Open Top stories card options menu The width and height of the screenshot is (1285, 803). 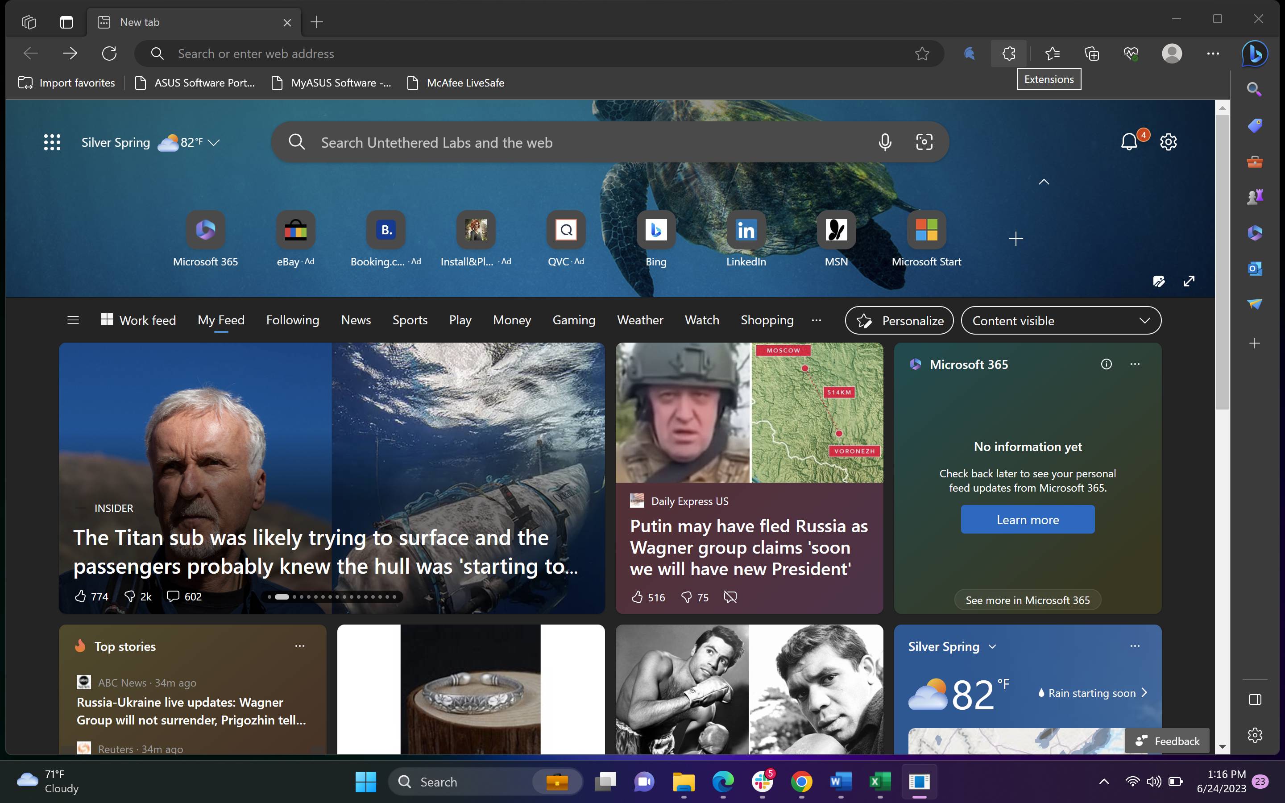pos(299,646)
